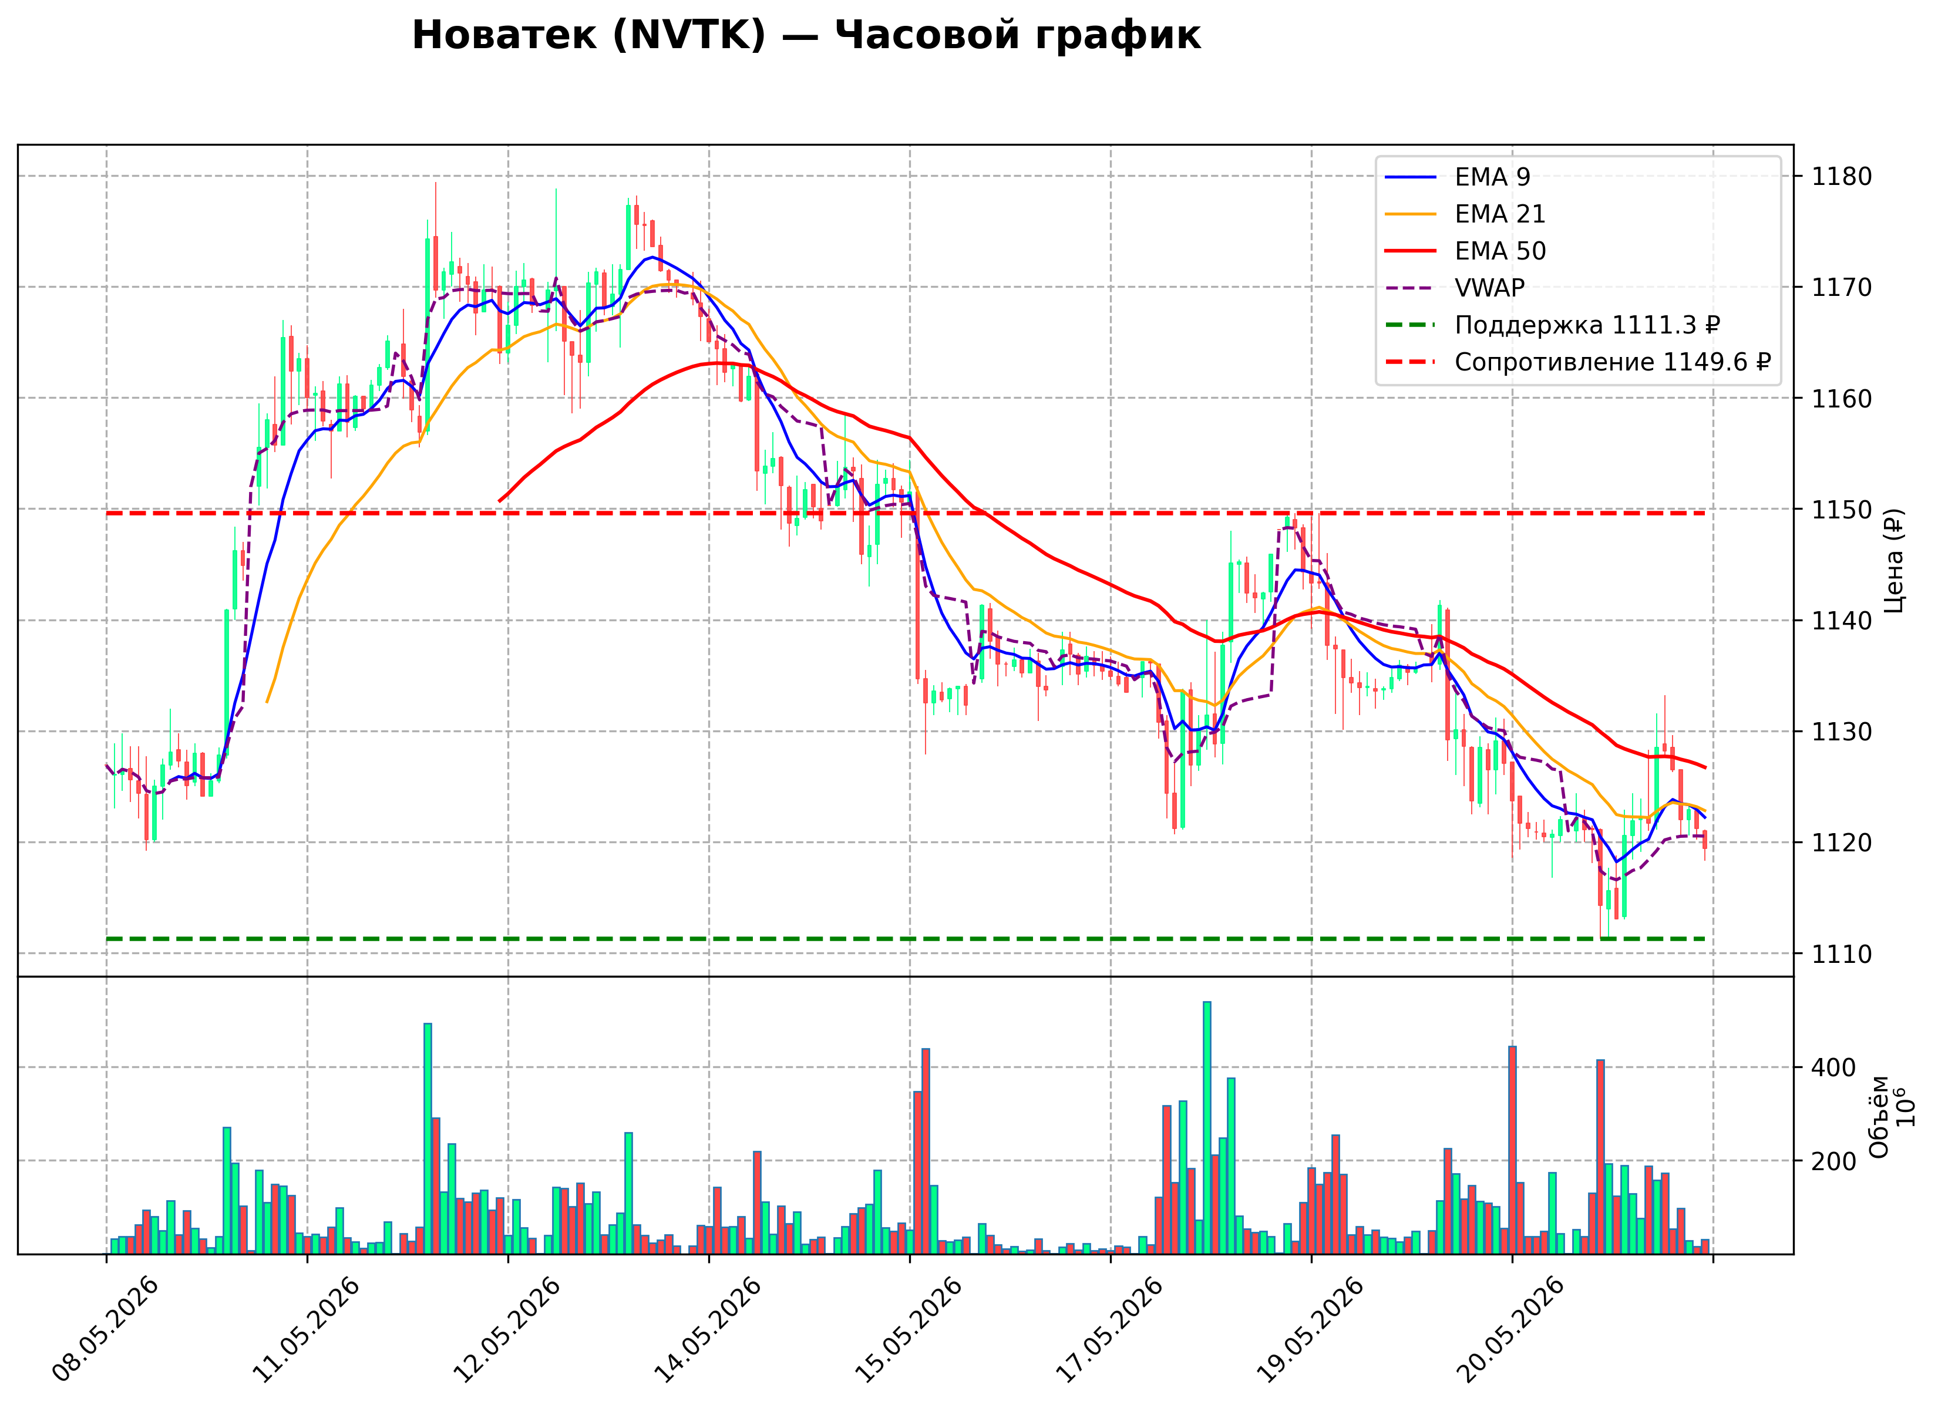Click the price axis tick "1170"
The height and width of the screenshot is (1405, 1938).
tap(1842, 288)
